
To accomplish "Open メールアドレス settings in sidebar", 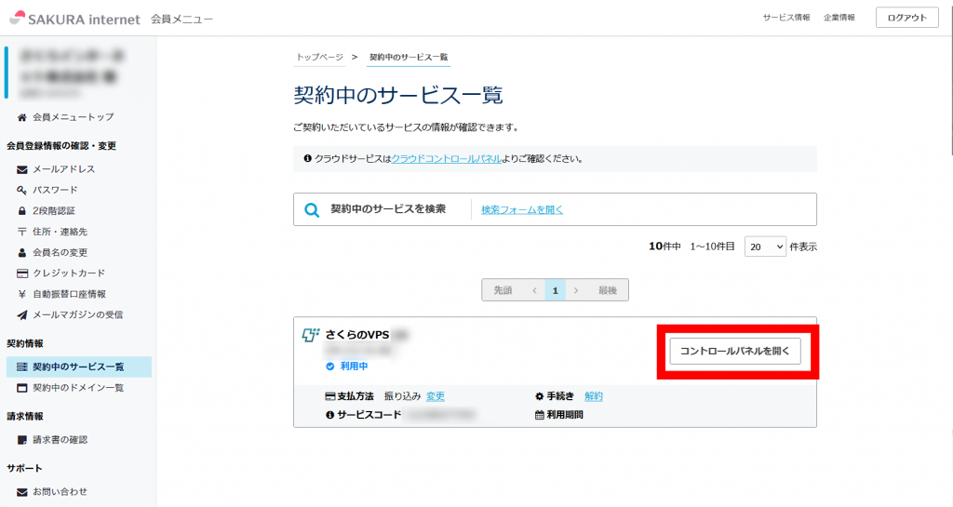I will 64,169.
